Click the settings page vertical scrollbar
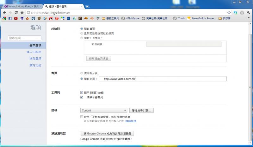This screenshot has width=253, height=147. click(250, 87)
